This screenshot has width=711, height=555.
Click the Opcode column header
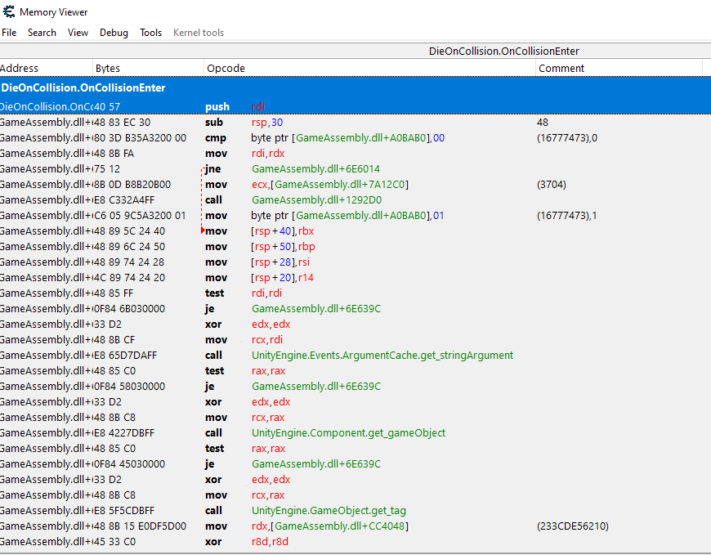coord(226,69)
